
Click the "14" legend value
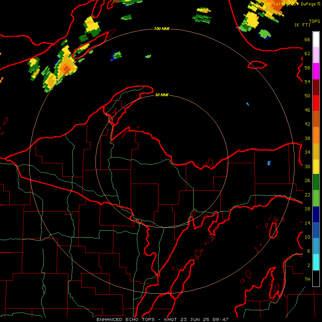307,223
